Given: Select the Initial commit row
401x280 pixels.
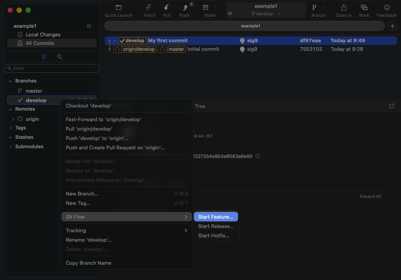Looking at the screenshot, I should coord(203,49).
